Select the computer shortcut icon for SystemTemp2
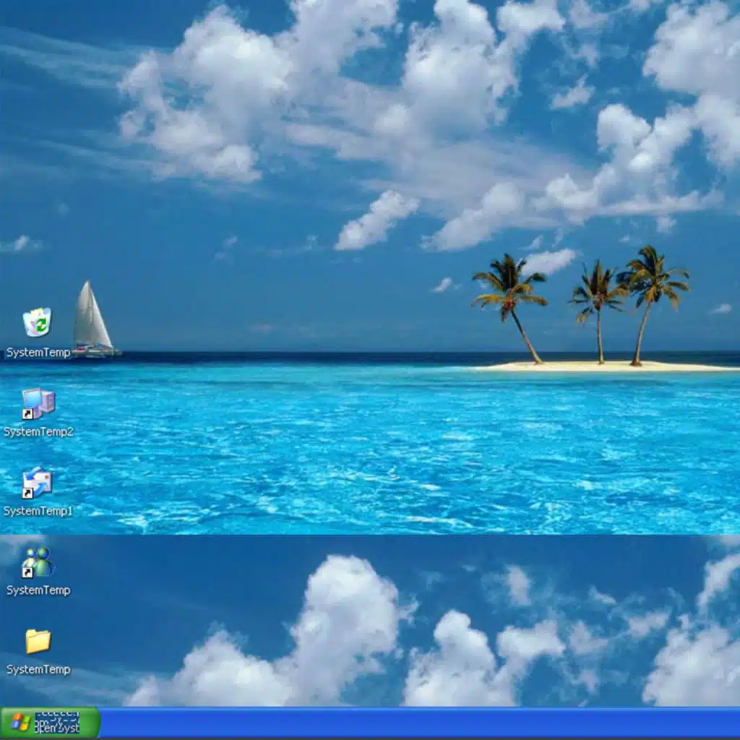740x740 pixels. pyautogui.click(x=38, y=403)
